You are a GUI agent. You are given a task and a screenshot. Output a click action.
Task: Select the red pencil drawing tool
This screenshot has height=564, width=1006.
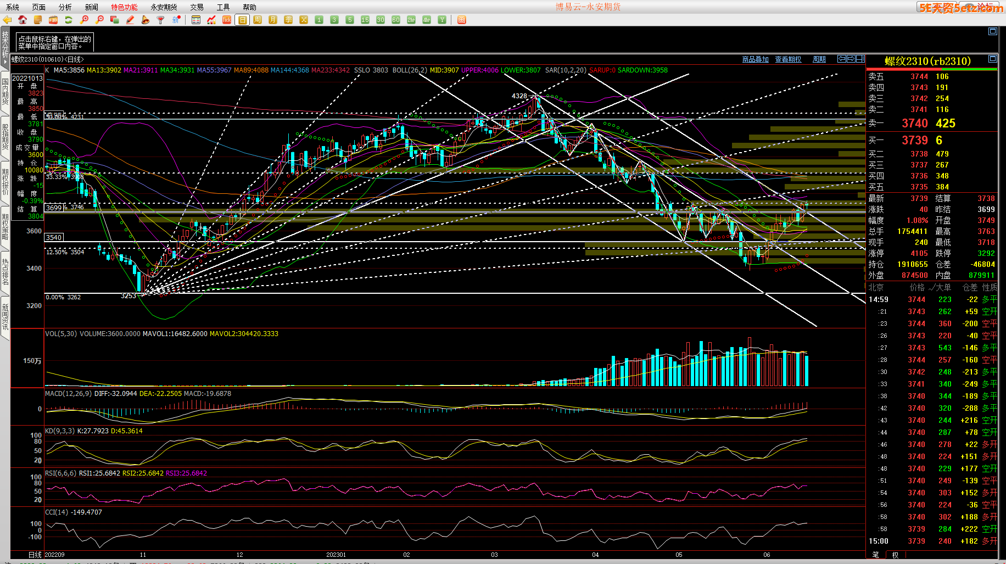130,20
